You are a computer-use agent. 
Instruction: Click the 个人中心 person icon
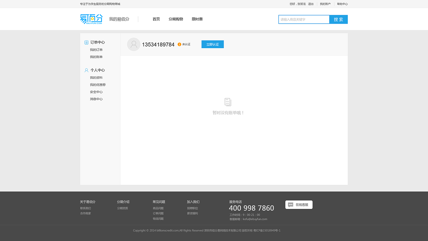(86, 70)
